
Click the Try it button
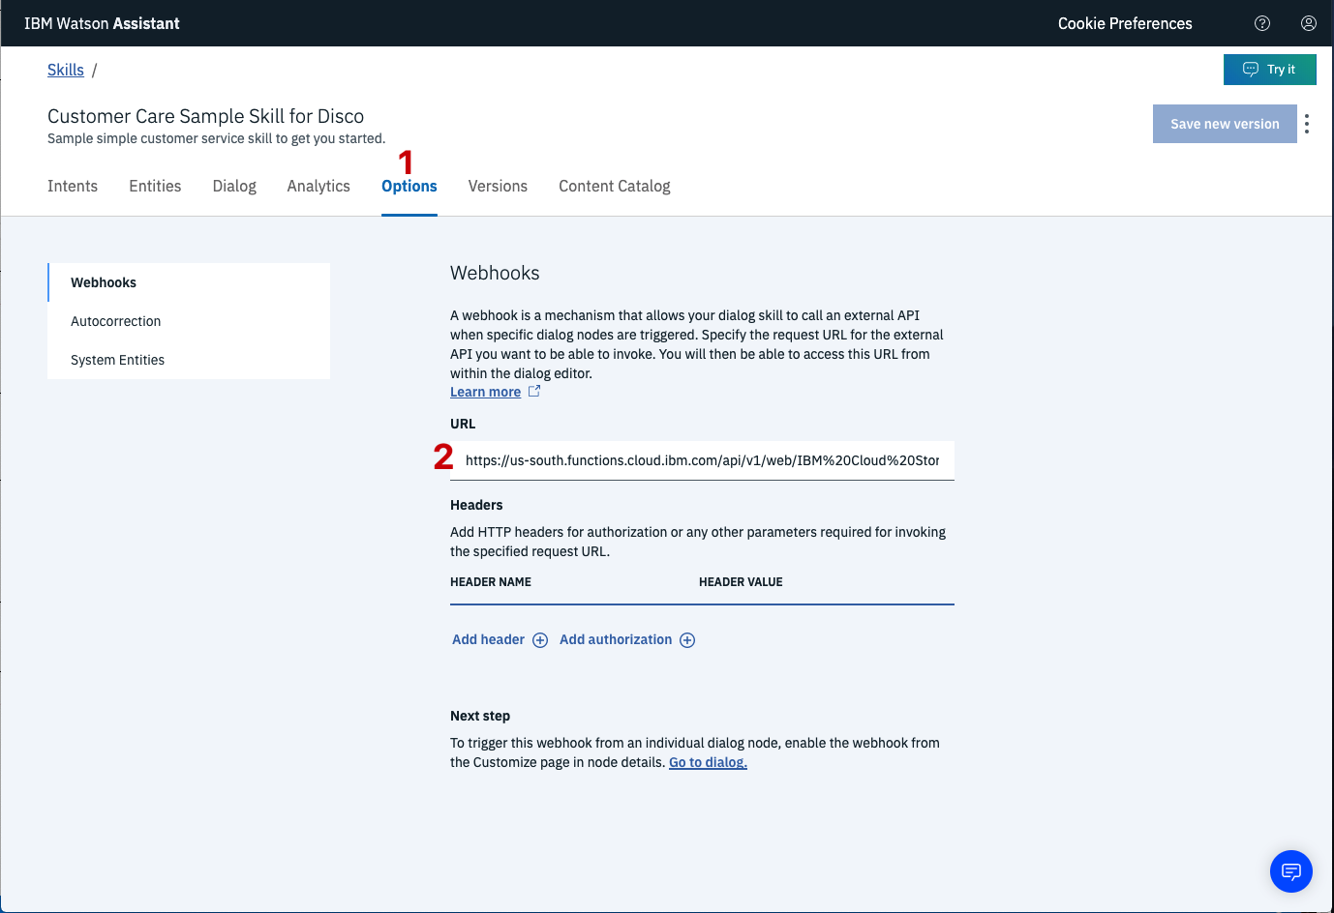coord(1270,70)
